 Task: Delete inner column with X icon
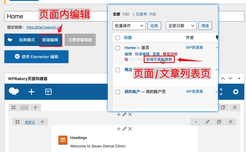coord(130,129)
